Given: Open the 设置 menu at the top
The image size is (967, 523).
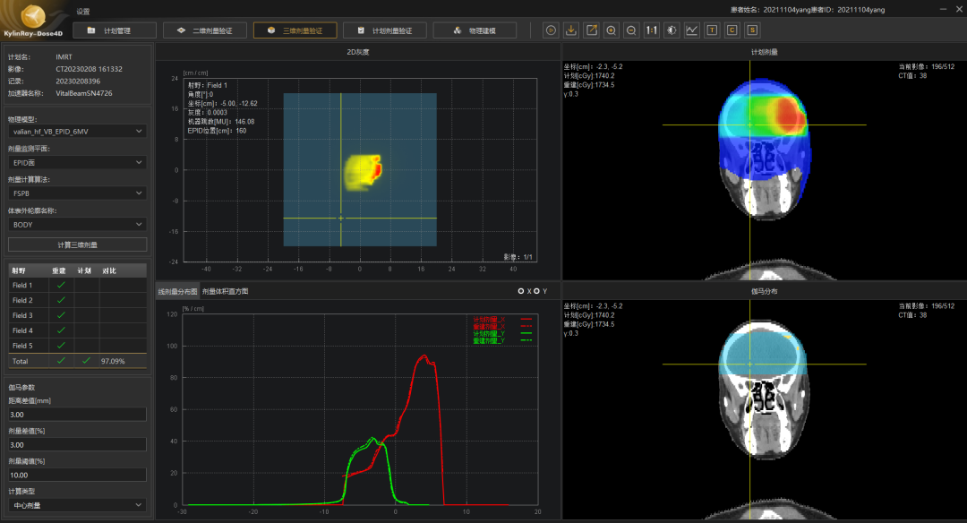Looking at the screenshot, I should 83,12.
